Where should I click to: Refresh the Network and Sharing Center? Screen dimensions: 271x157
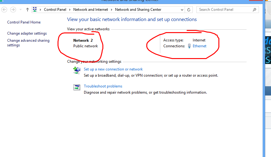pyautogui.click(x=189, y=10)
